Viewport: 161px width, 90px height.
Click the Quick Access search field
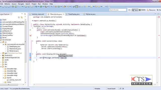pyautogui.click(x=118, y=10)
